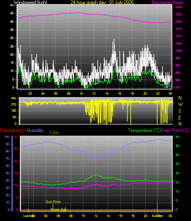Click the "Windspeed (kph)" axis title

pyautogui.click(x=31, y=2)
